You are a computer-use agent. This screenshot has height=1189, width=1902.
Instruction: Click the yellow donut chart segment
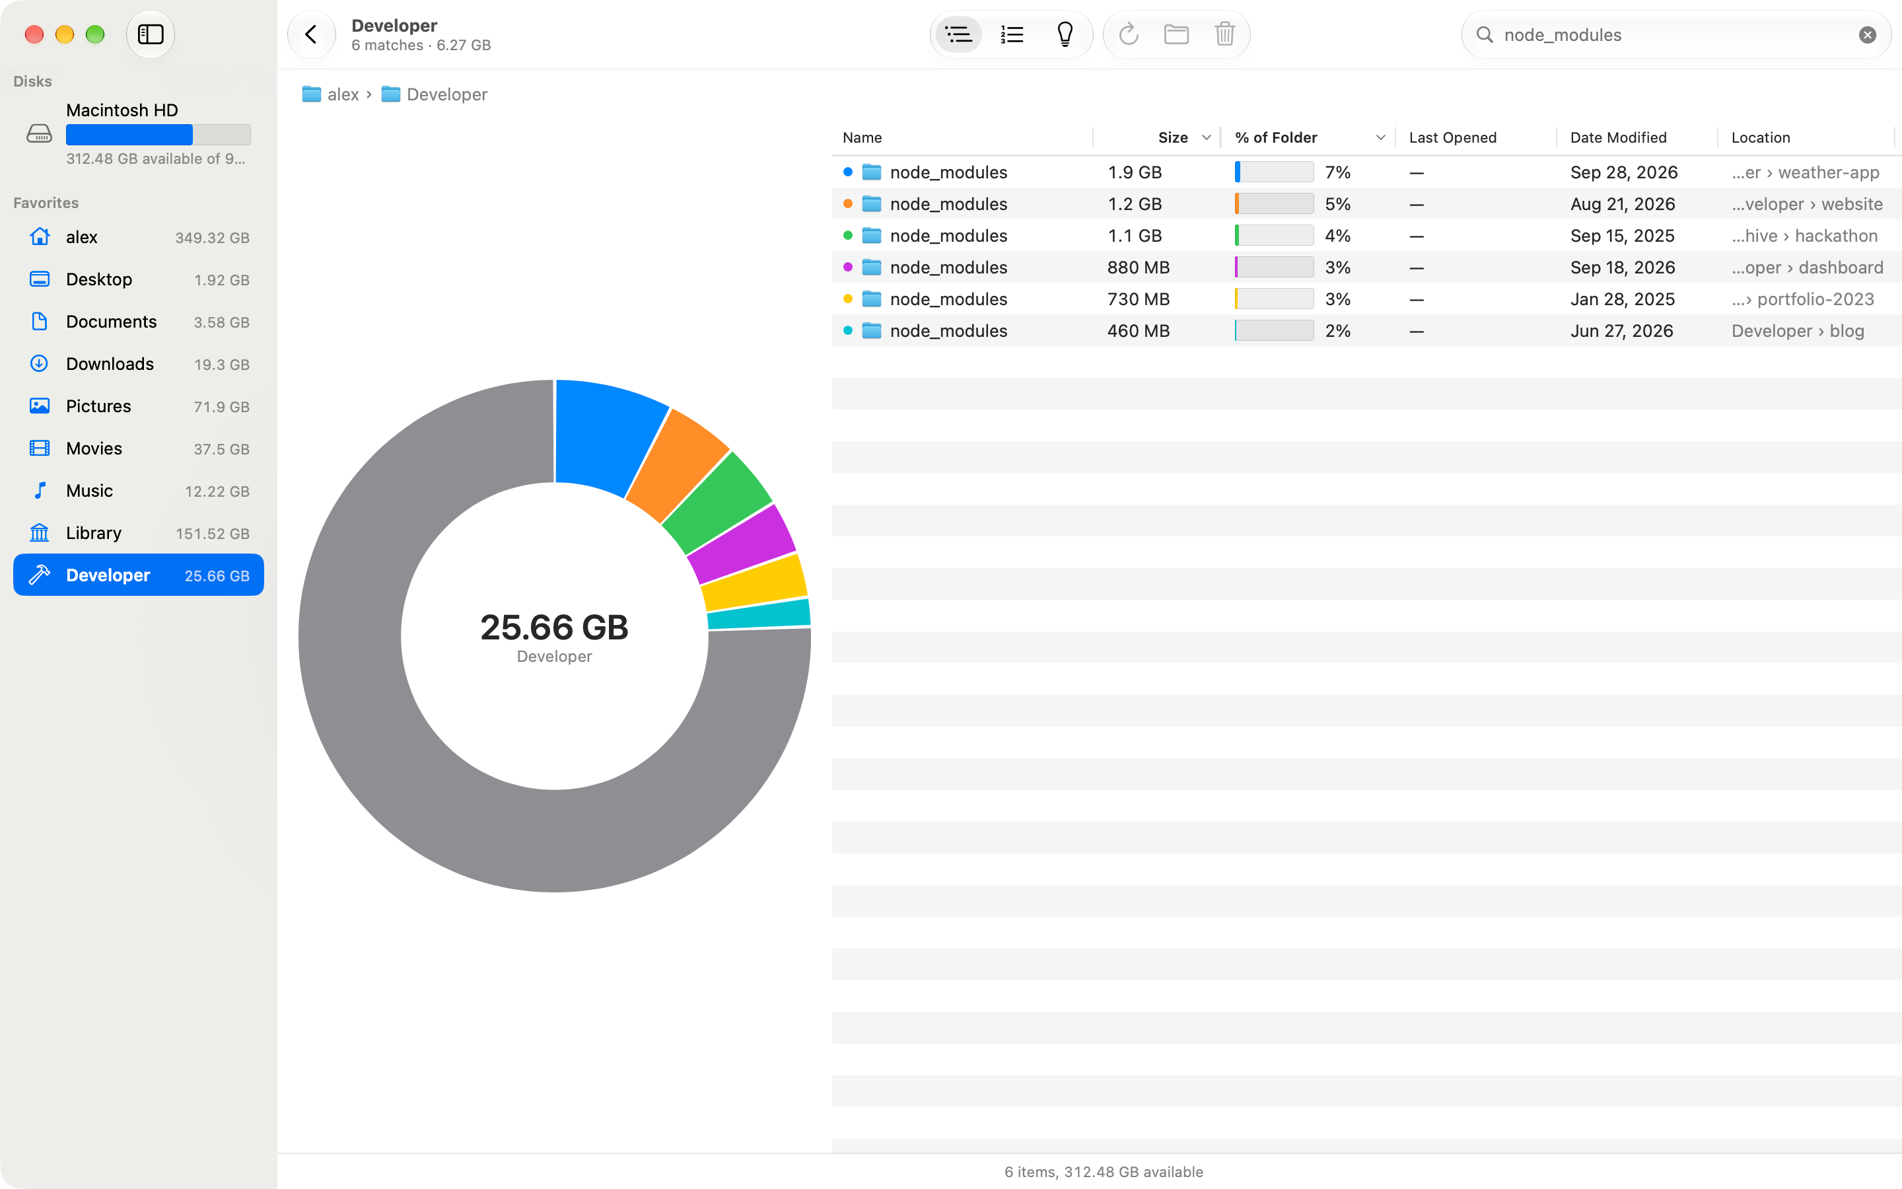tap(754, 583)
